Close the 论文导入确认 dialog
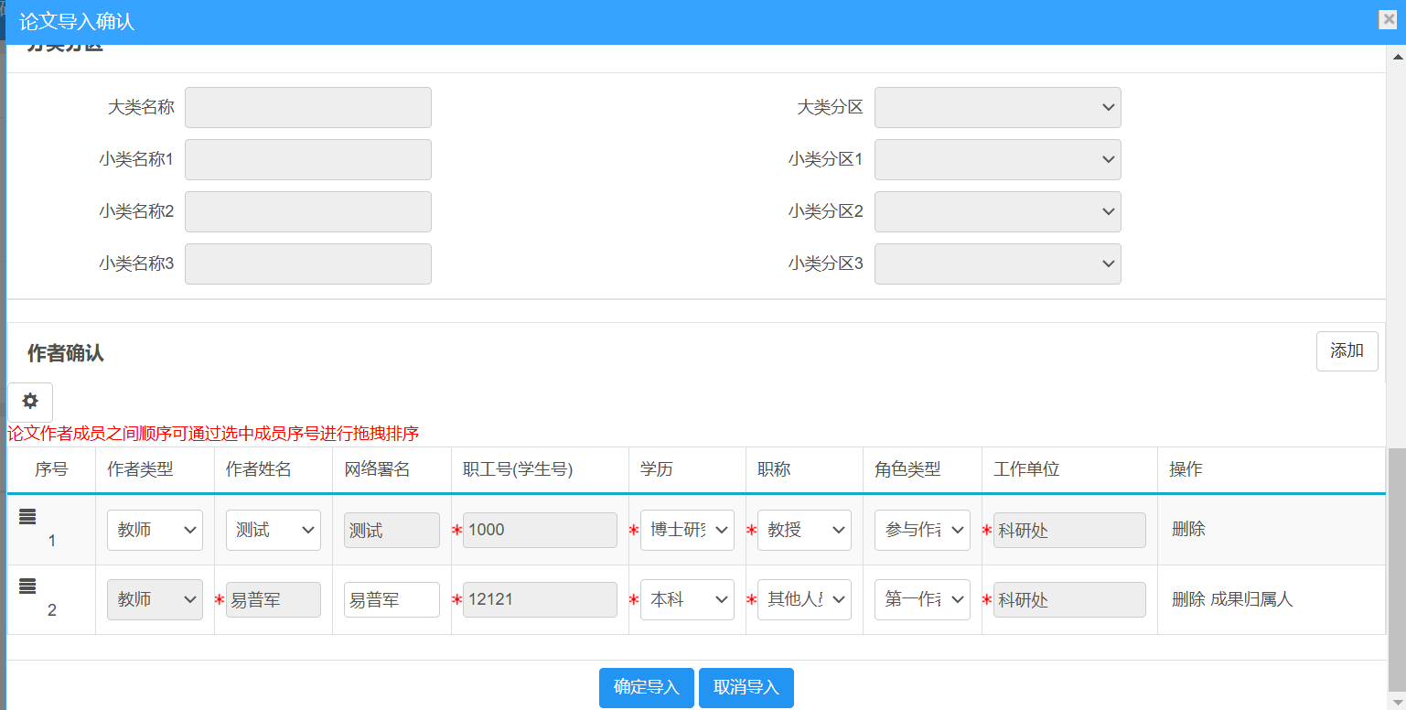 click(1388, 20)
